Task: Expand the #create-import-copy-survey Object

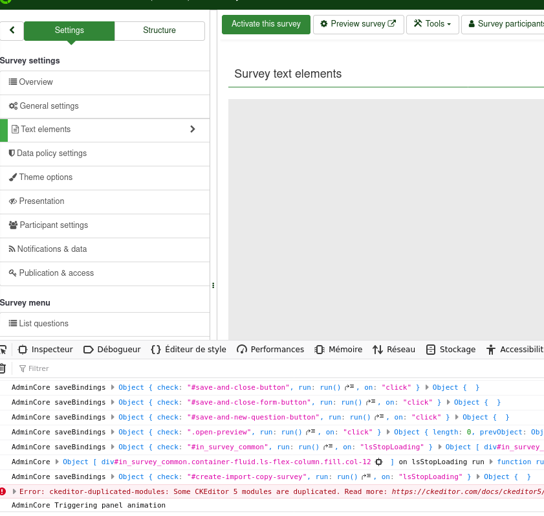Action: [113, 477]
